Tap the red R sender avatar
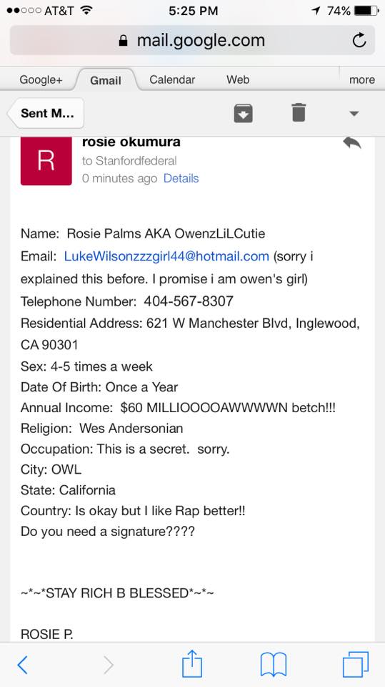The width and height of the screenshot is (385, 687). pos(46,161)
